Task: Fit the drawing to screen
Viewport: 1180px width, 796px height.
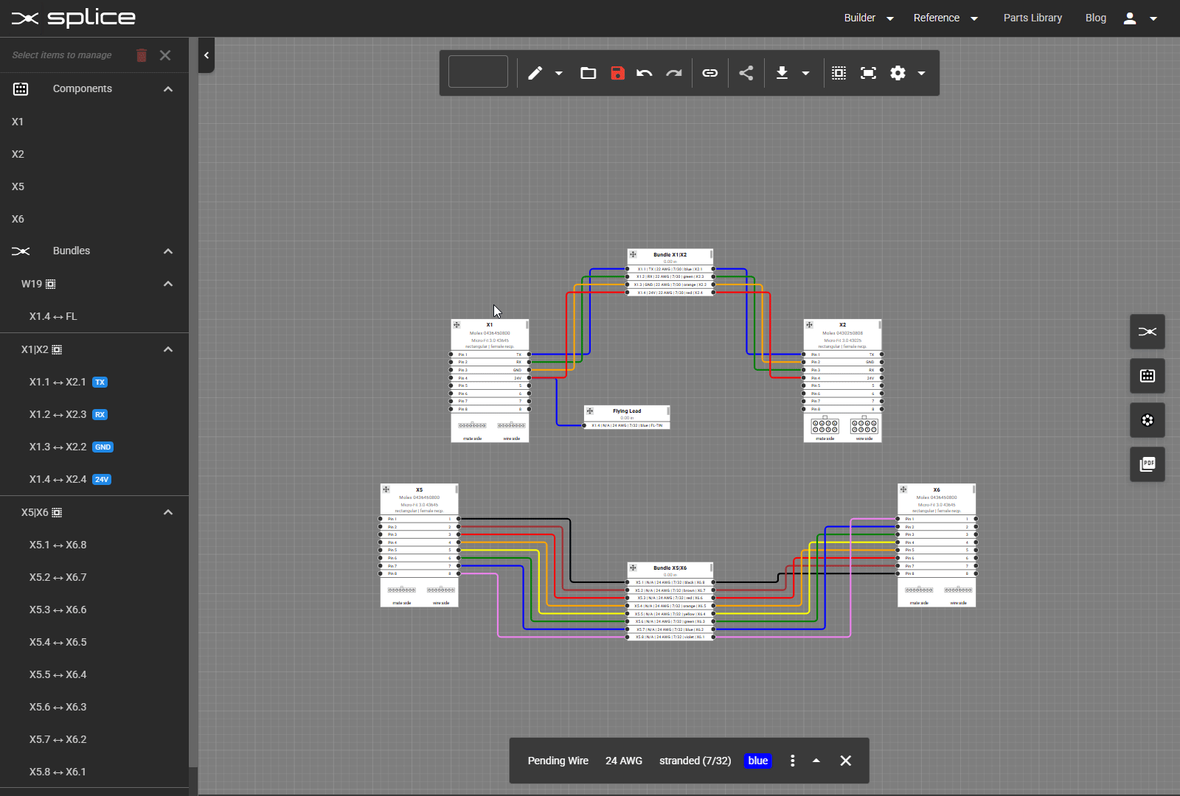Action: point(868,73)
